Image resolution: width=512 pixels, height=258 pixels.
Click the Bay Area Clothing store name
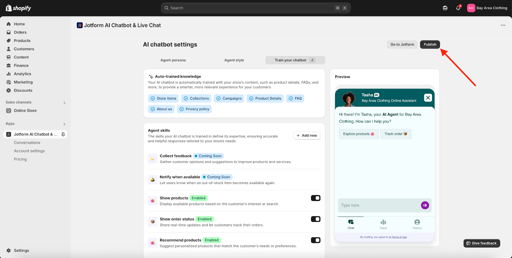(492, 8)
